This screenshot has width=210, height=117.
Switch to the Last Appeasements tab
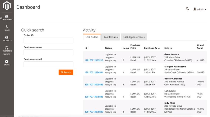(x=134, y=37)
